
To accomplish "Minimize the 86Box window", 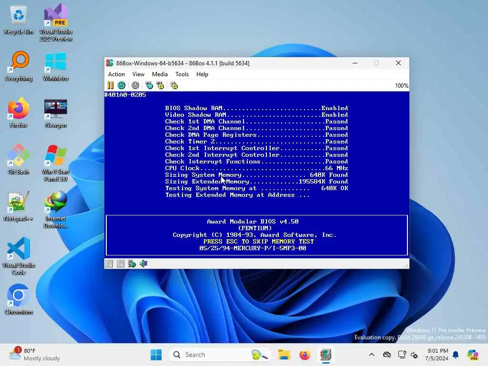I will coord(355,63).
